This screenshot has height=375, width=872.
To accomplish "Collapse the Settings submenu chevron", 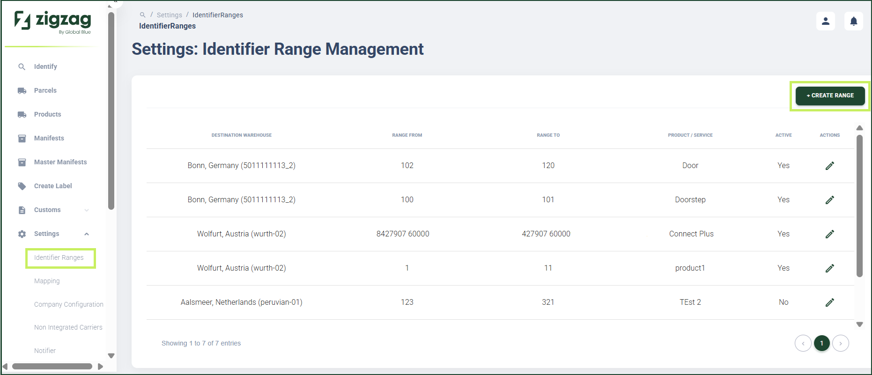I will tap(87, 234).
